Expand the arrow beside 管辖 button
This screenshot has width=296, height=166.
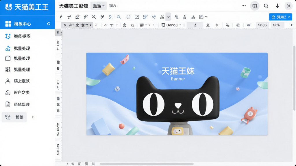(x=33, y=117)
